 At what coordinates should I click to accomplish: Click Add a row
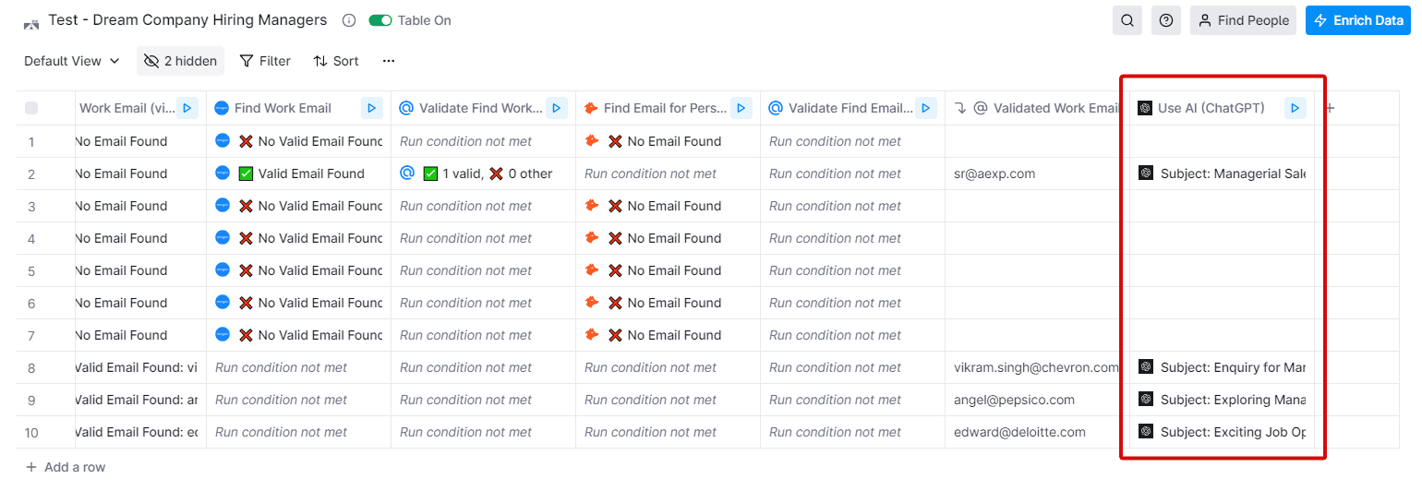pos(66,467)
